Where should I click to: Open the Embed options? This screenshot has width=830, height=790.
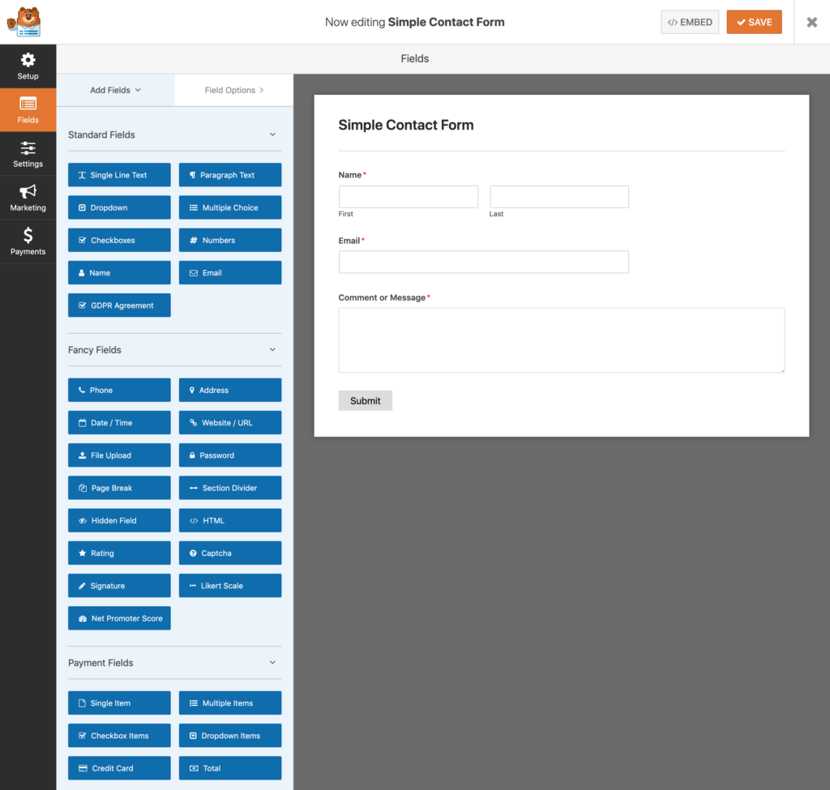(690, 22)
